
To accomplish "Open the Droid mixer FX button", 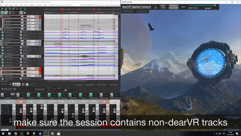I will click(x=80, y=95).
